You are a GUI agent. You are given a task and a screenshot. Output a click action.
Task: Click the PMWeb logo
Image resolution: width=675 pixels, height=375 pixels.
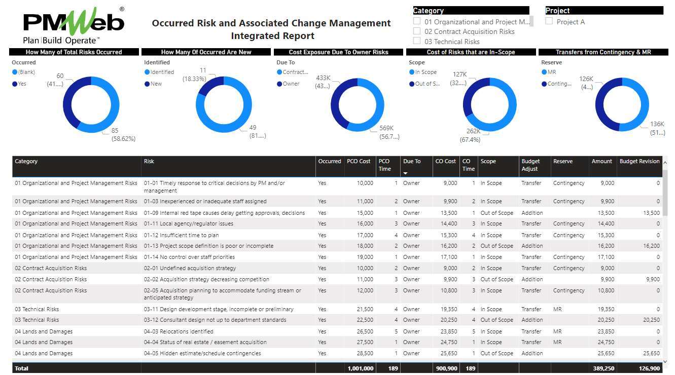(x=74, y=25)
